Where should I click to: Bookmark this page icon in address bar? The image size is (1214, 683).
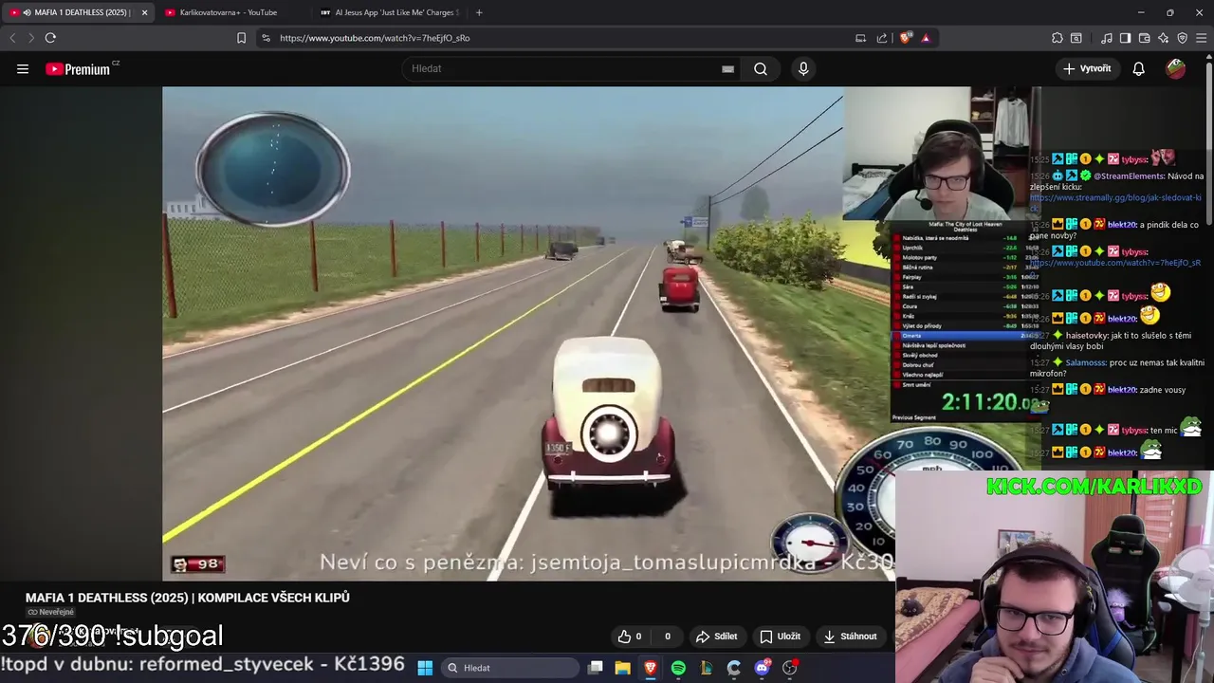coord(241,38)
